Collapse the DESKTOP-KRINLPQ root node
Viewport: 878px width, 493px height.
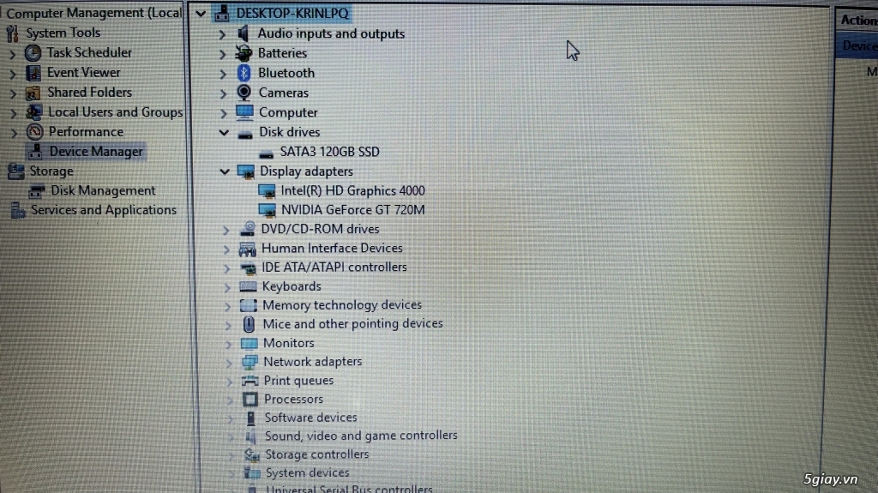coord(201,13)
